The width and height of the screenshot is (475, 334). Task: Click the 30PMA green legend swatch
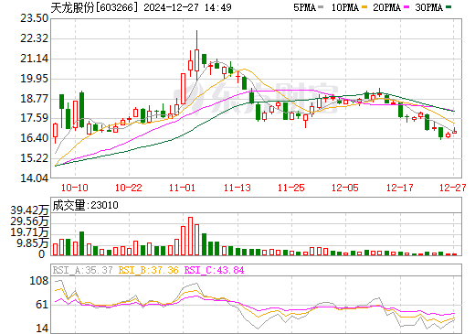449,7
